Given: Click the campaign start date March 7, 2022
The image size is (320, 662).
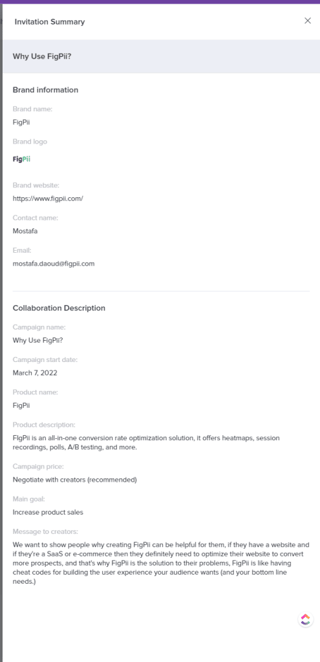Looking at the screenshot, I should click(x=35, y=373).
